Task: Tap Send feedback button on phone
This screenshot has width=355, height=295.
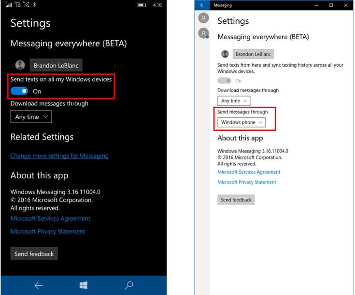Action: pos(34,253)
